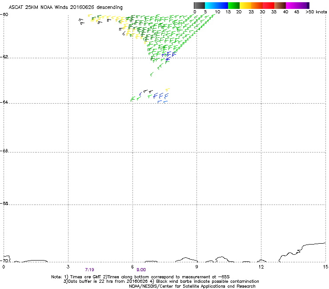Click the '-70' latitude axis label
329x289 pixels.
tap(4, 261)
